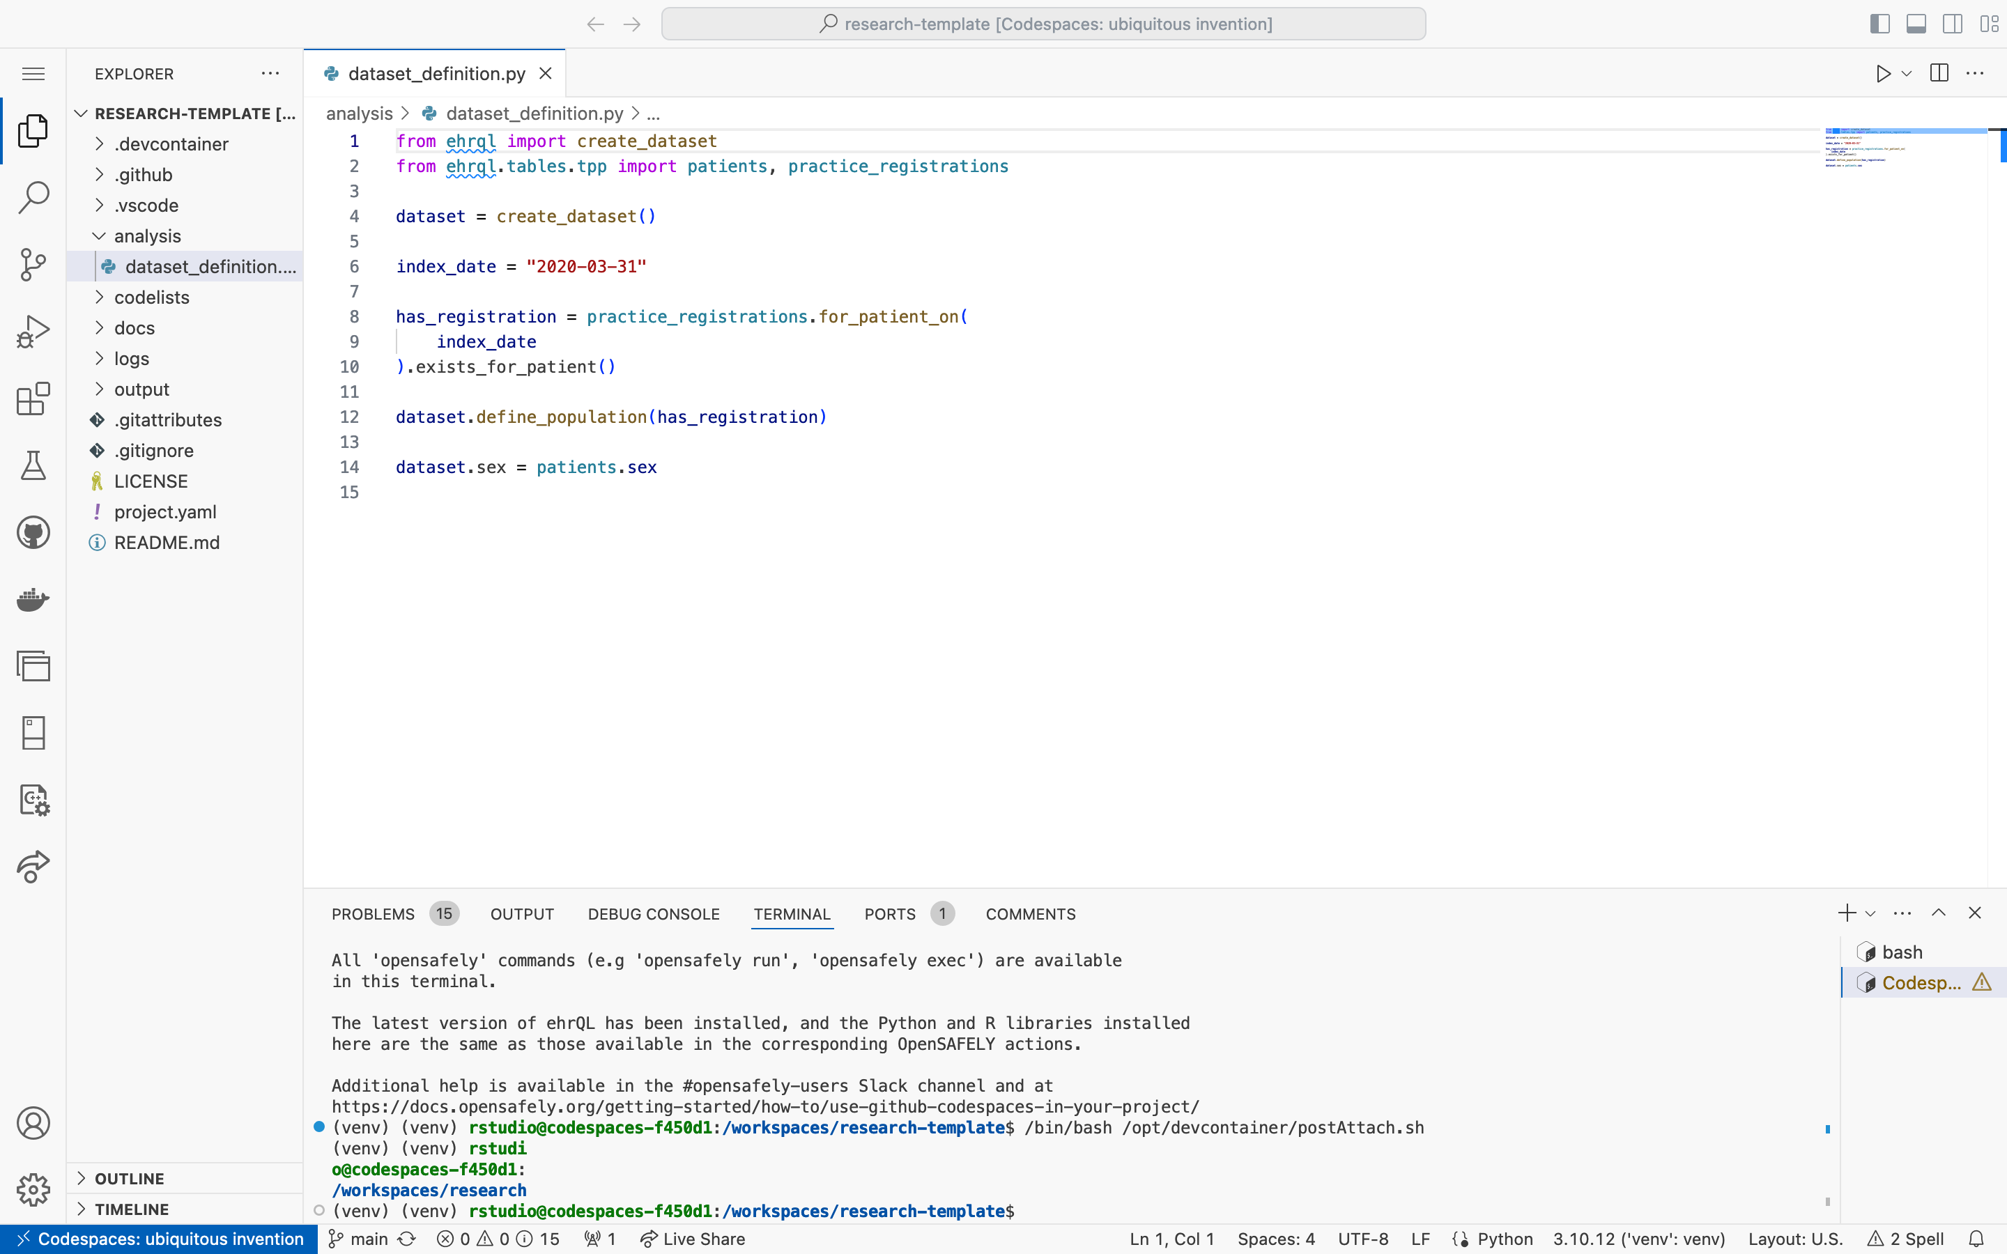This screenshot has width=2007, height=1254.
Task: Open the Source Control view icon
Action: click(33, 265)
